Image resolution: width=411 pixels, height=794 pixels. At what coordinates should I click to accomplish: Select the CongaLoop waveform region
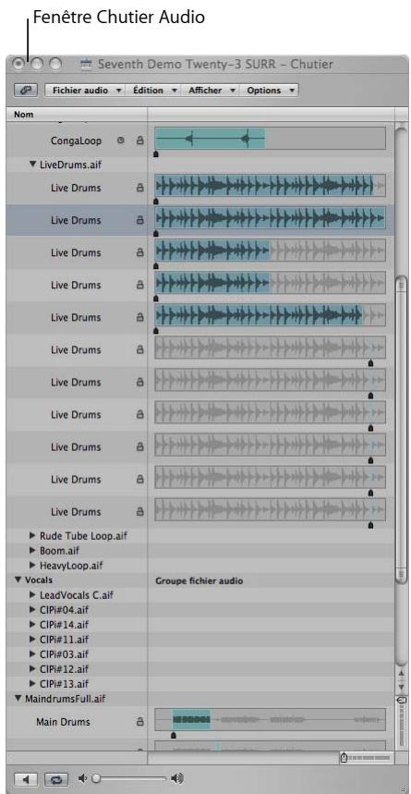[210, 139]
